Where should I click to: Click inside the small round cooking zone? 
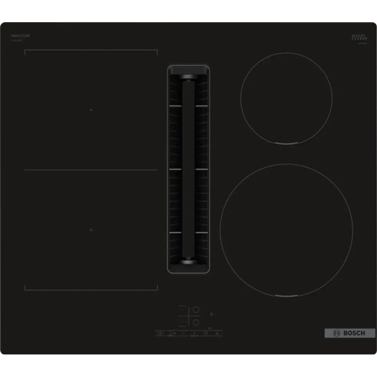tap(286, 98)
